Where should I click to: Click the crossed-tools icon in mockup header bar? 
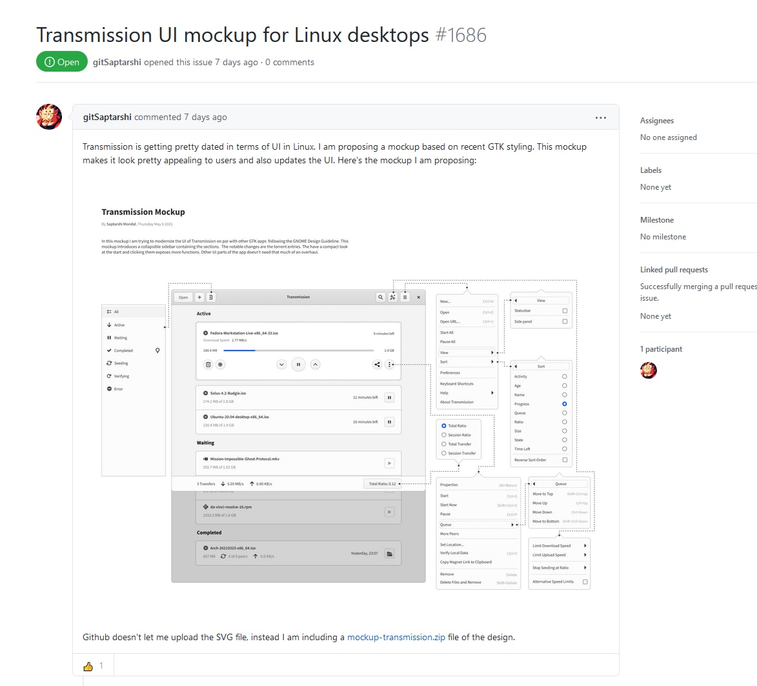coord(392,298)
